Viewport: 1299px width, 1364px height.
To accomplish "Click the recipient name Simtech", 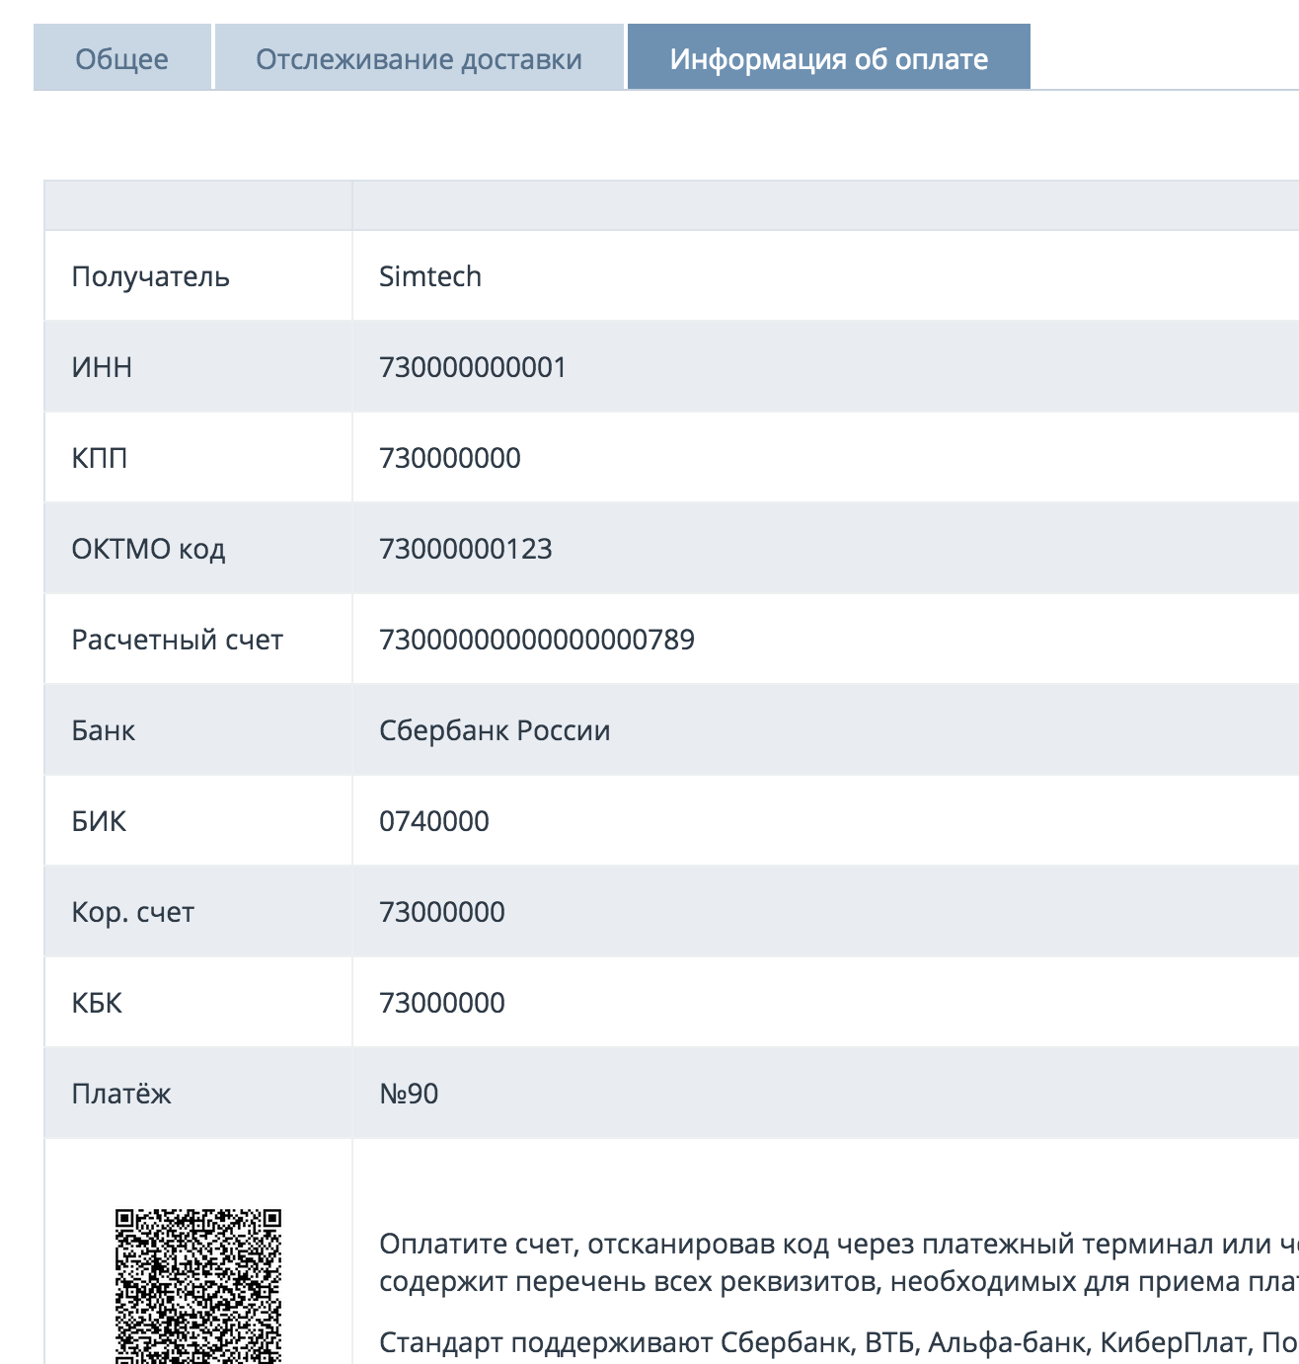I will click(x=430, y=276).
